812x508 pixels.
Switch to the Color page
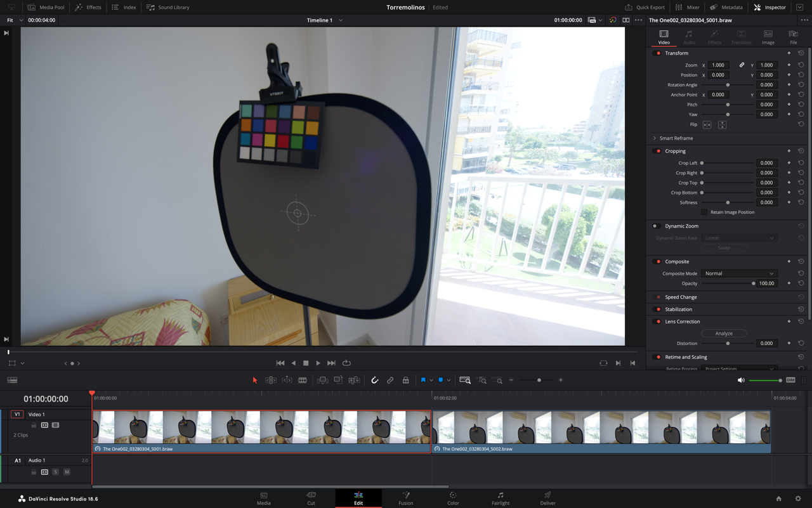453,498
